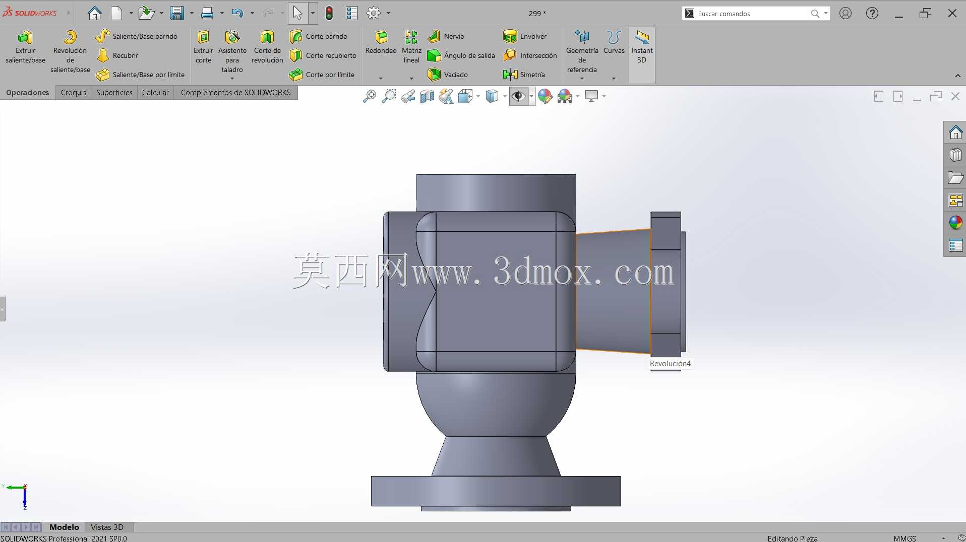Click the rebuild traffic light icon
Image resolution: width=966 pixels, height=542 pixels.
[x=329, y=13]
